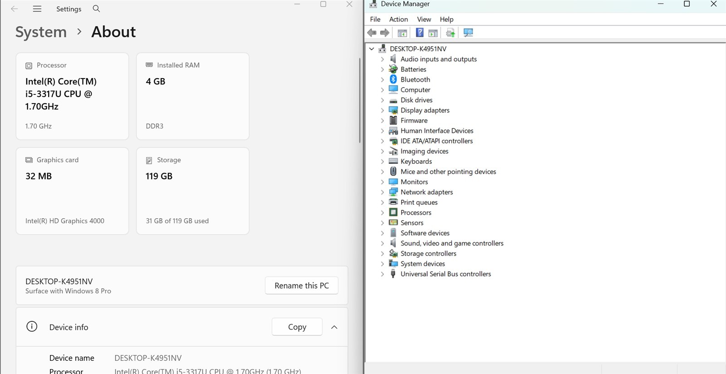Click 'Intel(R) HD Graphics 4000' text
726x374 pixels.
click(x=65, y=221)
